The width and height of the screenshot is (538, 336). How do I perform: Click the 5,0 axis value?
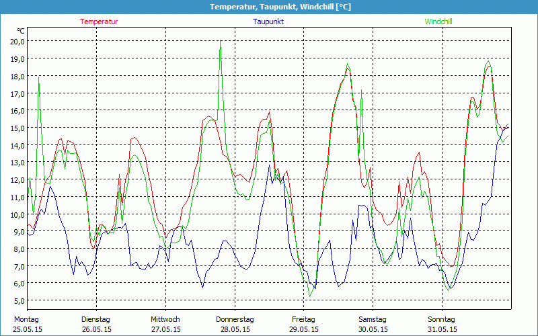pos(19,301)
